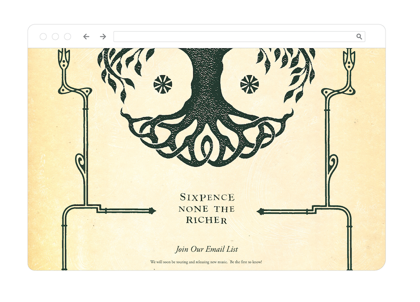Click the browser forward arrow

pos(103,37)
